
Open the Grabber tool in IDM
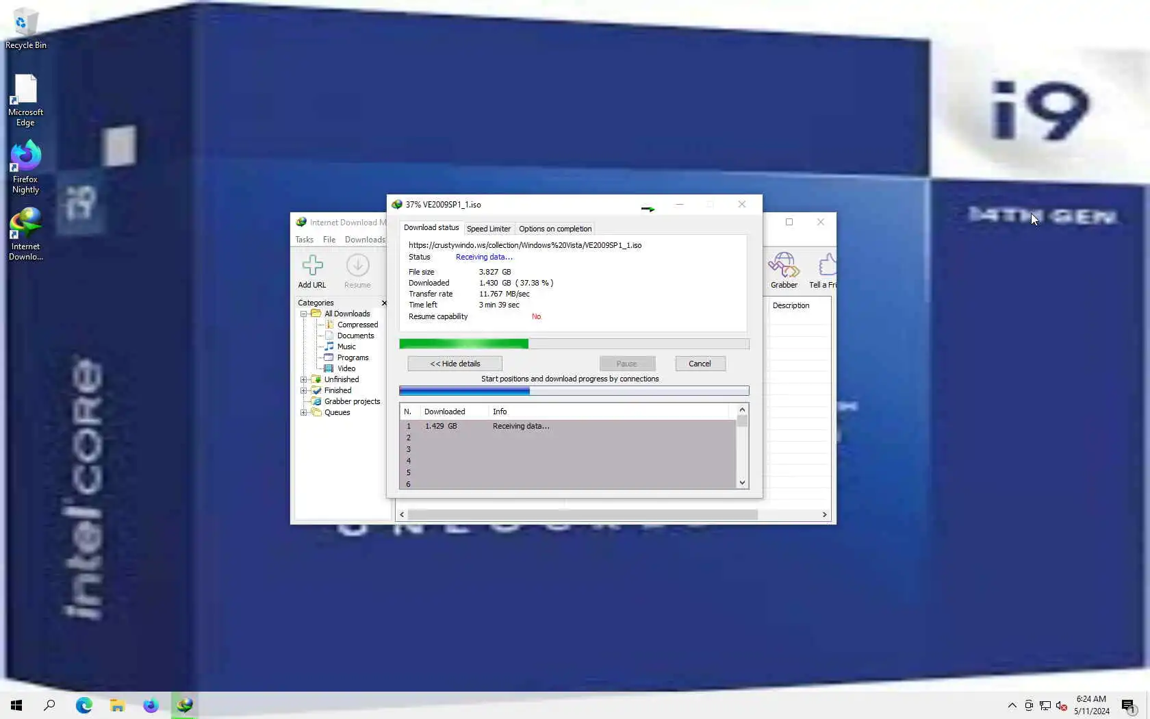pyautogui.click(x=784, y=270)
